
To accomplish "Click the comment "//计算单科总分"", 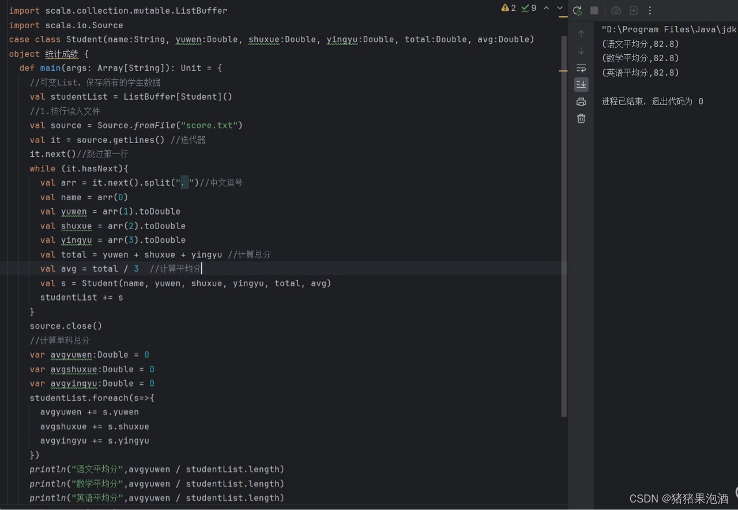I will coord(59,340).
